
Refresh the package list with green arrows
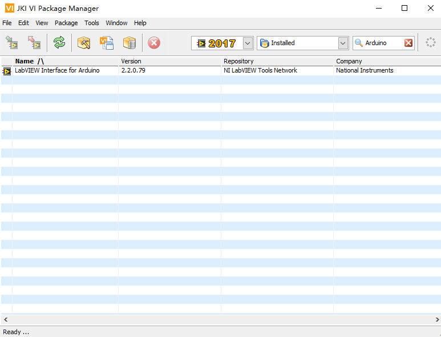tap(59, 43)
